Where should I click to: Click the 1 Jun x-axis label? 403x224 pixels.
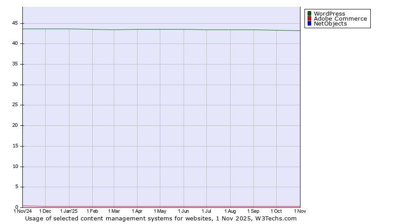184,211
